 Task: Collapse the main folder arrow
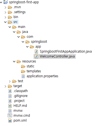point(10,27)
